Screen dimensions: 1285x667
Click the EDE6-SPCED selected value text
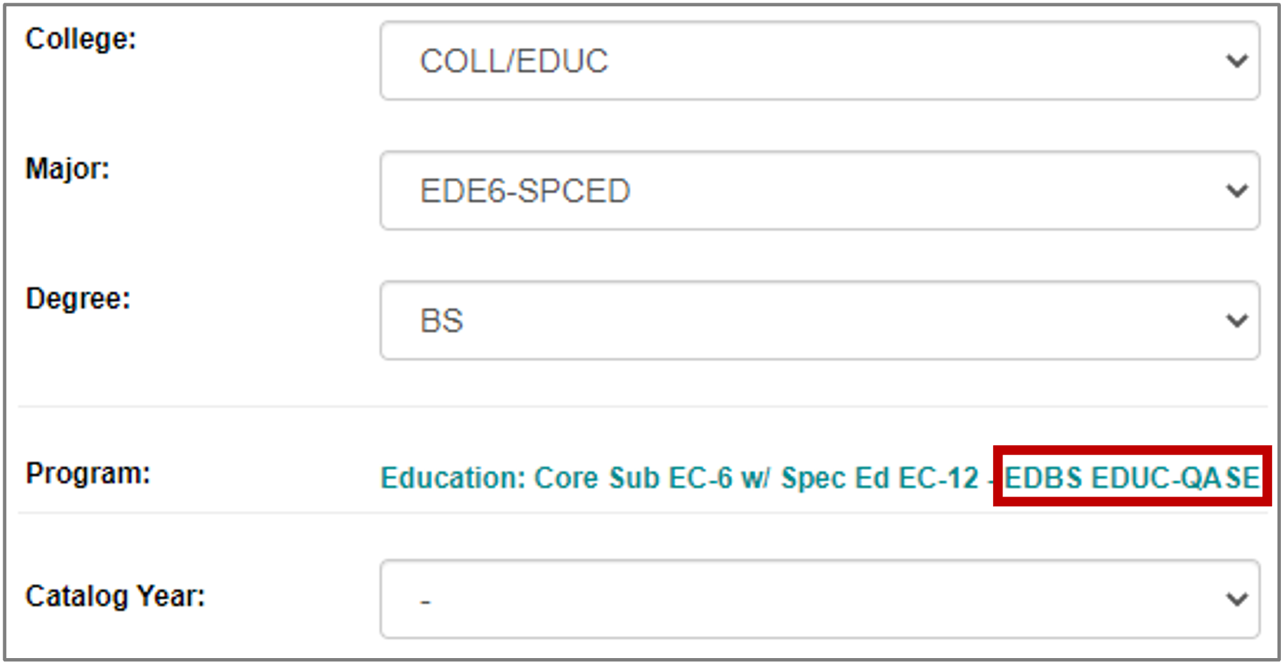tap(525, 191)
